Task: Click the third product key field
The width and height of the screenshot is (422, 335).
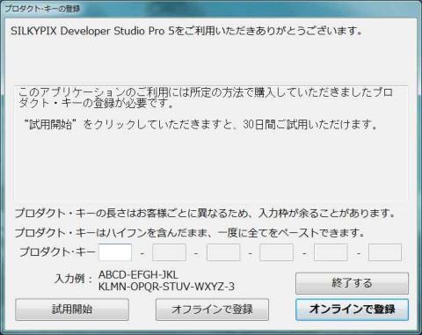Action: [x=223, y=252]
